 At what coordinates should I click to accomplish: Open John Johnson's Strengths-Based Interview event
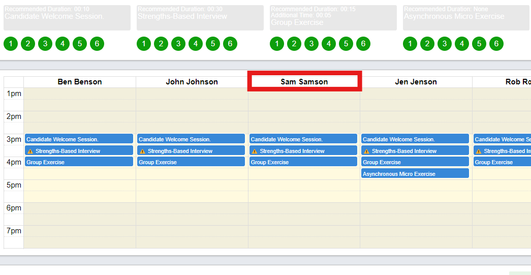pyautogui.click(x=191, y=150)
